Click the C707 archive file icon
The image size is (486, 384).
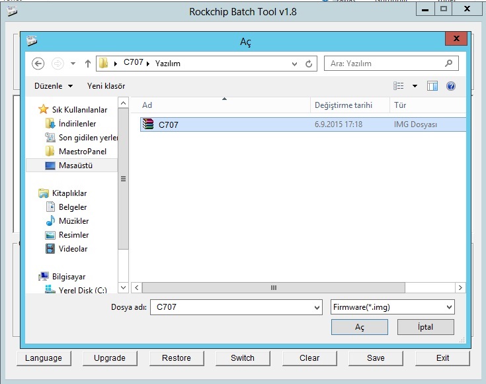(148, 124)
